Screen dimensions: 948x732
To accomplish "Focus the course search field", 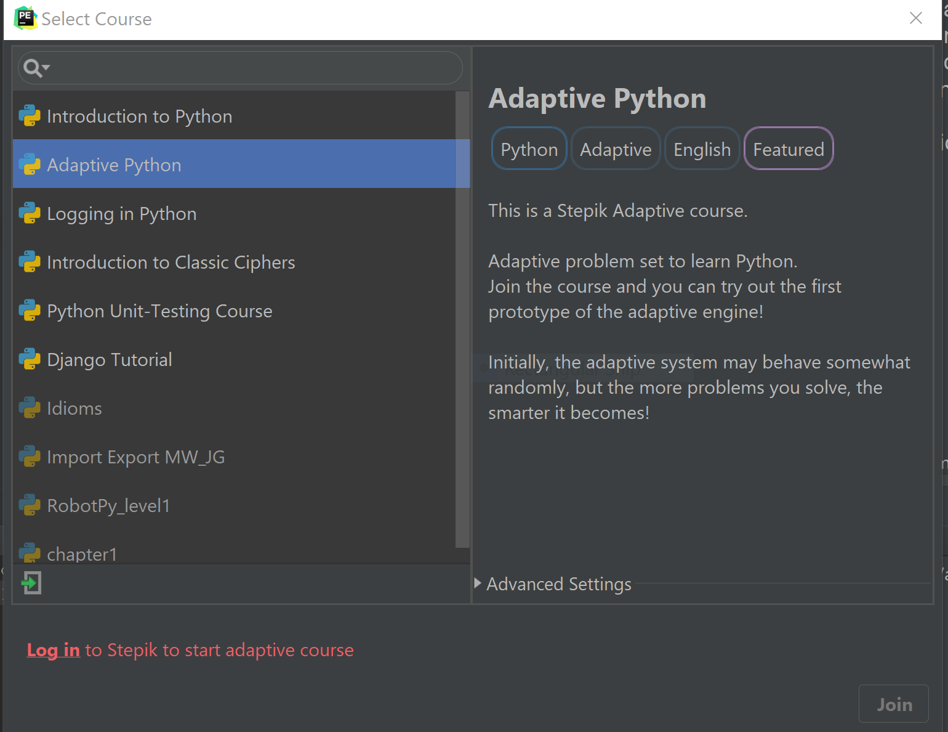I will [240, 68].
